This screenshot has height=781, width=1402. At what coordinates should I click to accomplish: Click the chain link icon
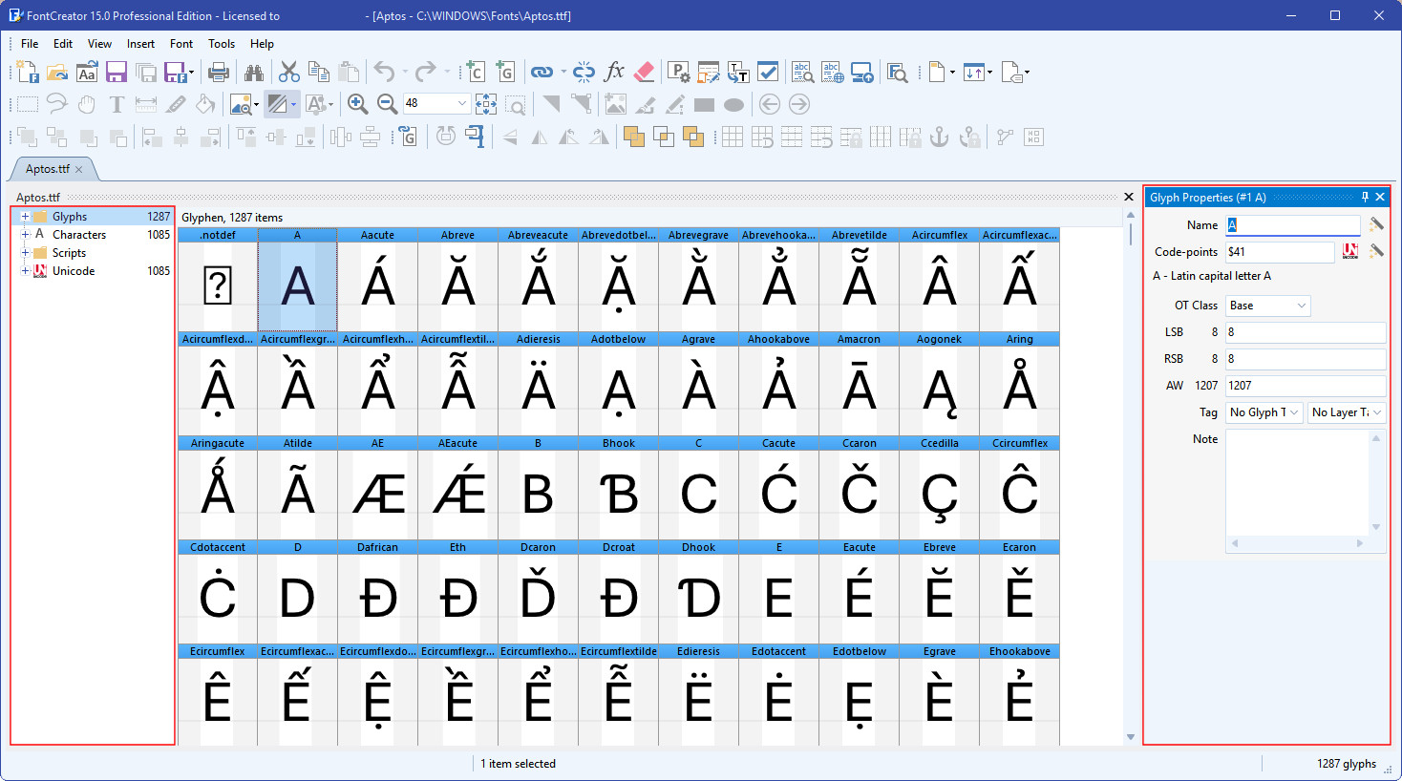(x=542, y=72)
